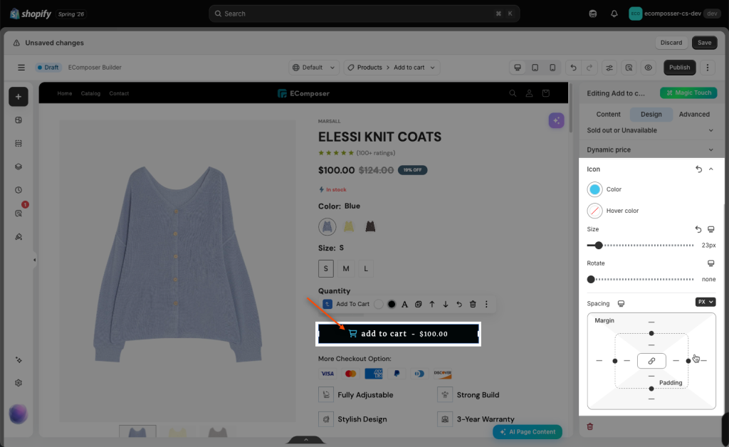Click the AI Page Content button
Screen dimensions: 729x447
528,431
